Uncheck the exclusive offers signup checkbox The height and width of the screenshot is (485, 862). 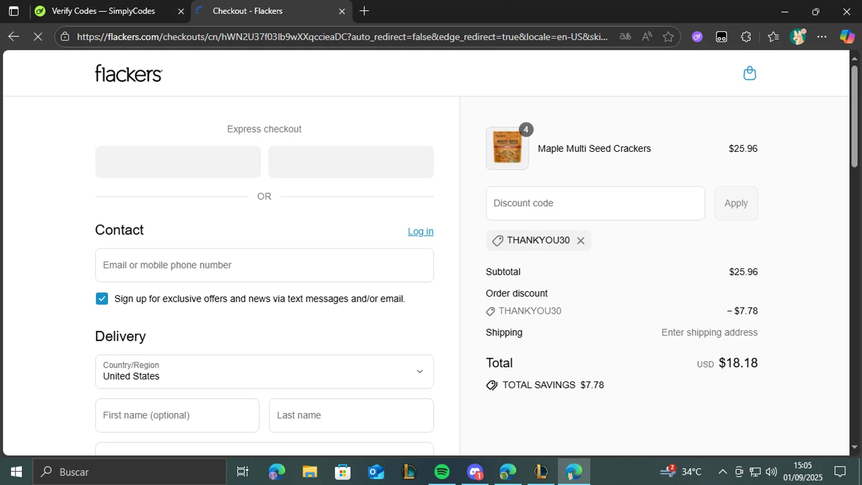[102, 299]
